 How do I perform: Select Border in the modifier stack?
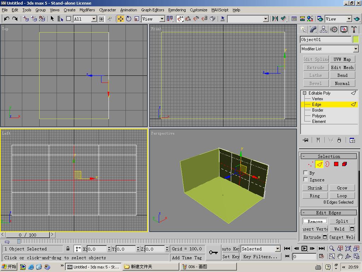317,110
